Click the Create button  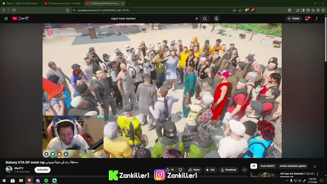[x=293, y=18]
